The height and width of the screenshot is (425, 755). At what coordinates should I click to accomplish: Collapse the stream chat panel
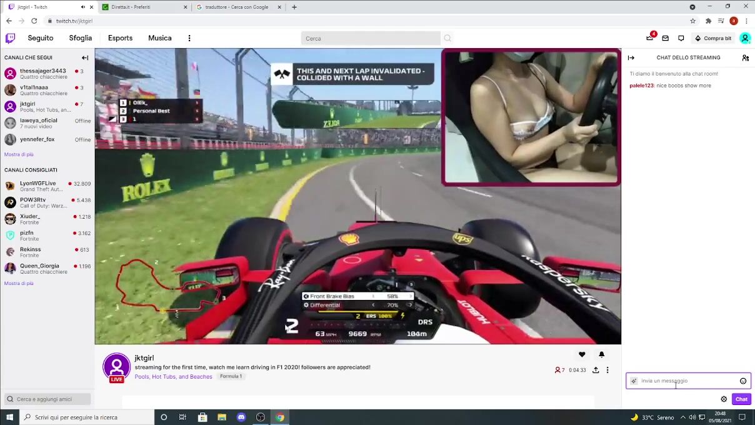(x=631, y=57)
